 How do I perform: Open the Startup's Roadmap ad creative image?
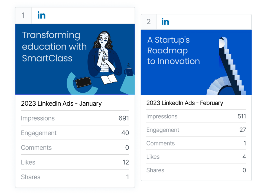click(x=196, y=62)
